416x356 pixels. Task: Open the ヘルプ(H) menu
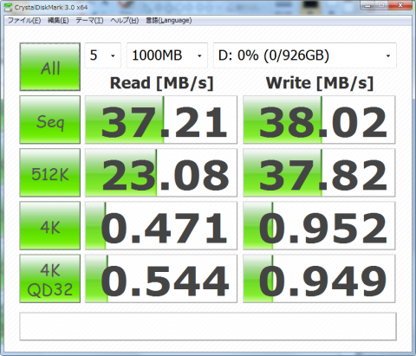coord(125,21)
